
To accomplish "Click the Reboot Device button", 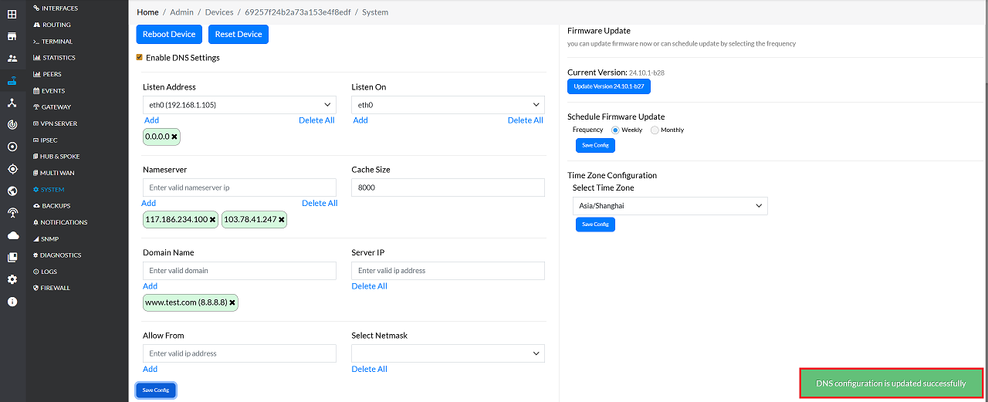I will click(170, 34).
